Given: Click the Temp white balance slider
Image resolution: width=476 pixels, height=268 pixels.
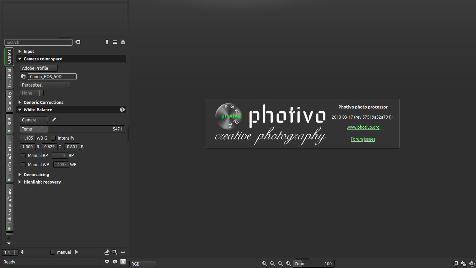Looking at the screenshot, I should pos(72,129).
